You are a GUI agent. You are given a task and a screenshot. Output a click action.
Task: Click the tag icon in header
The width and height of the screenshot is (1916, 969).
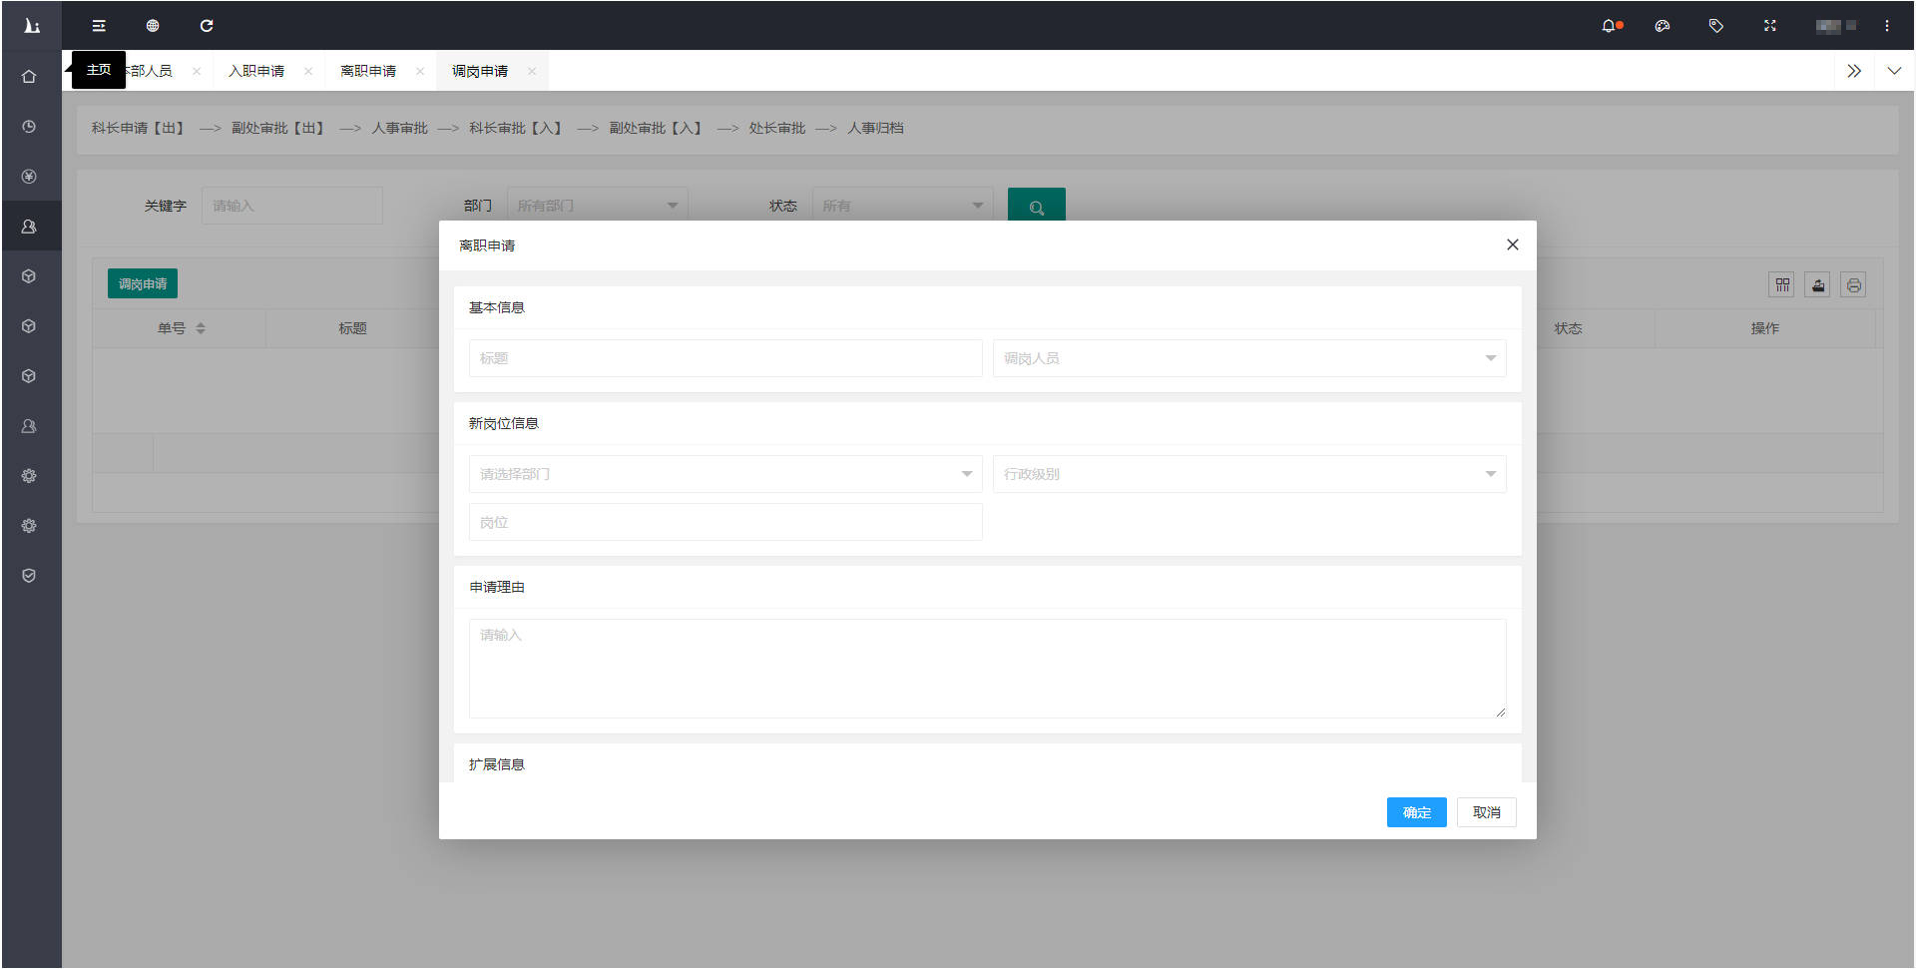1715,26
